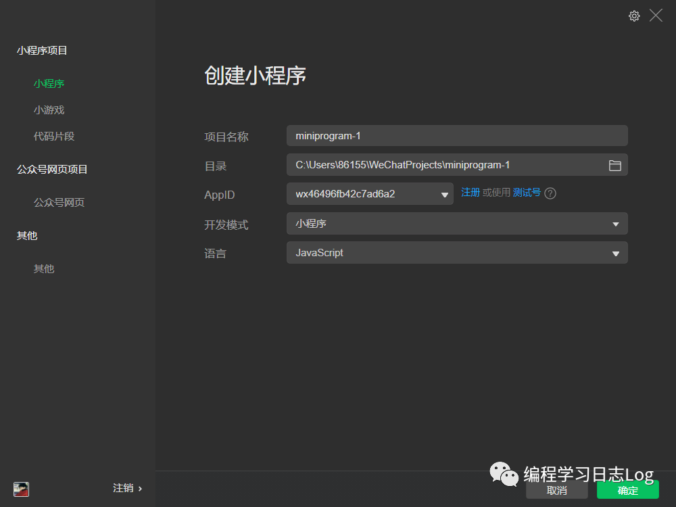Click the AppID label

(220, 195)
